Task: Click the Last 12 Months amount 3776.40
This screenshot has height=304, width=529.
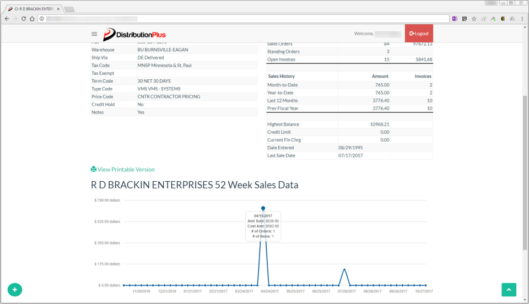Action: coord(381,100)
